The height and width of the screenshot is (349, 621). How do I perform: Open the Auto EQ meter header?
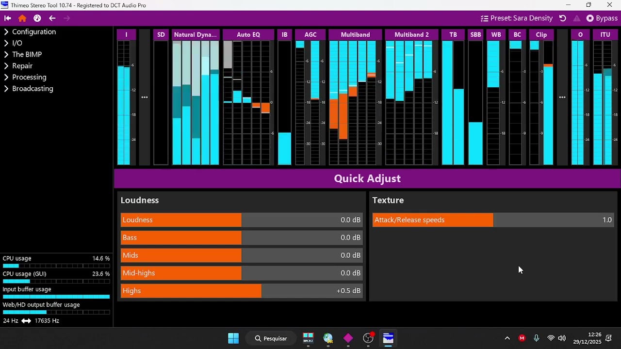248,34
